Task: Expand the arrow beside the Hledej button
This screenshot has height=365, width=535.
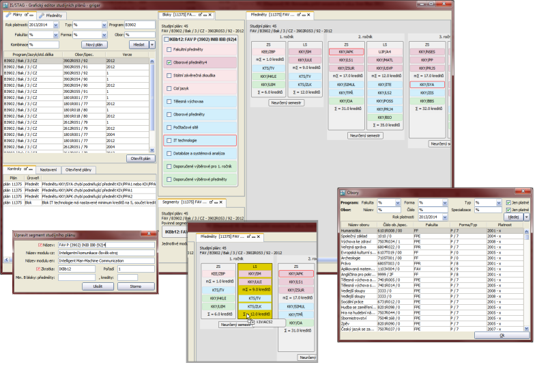Action: pos(527,217)
